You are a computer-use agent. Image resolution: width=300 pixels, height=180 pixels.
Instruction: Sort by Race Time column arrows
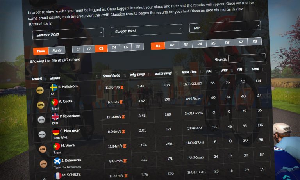click(x=201, y=71)
